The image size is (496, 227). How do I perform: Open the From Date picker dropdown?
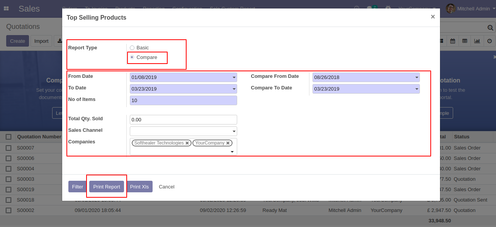234,77
